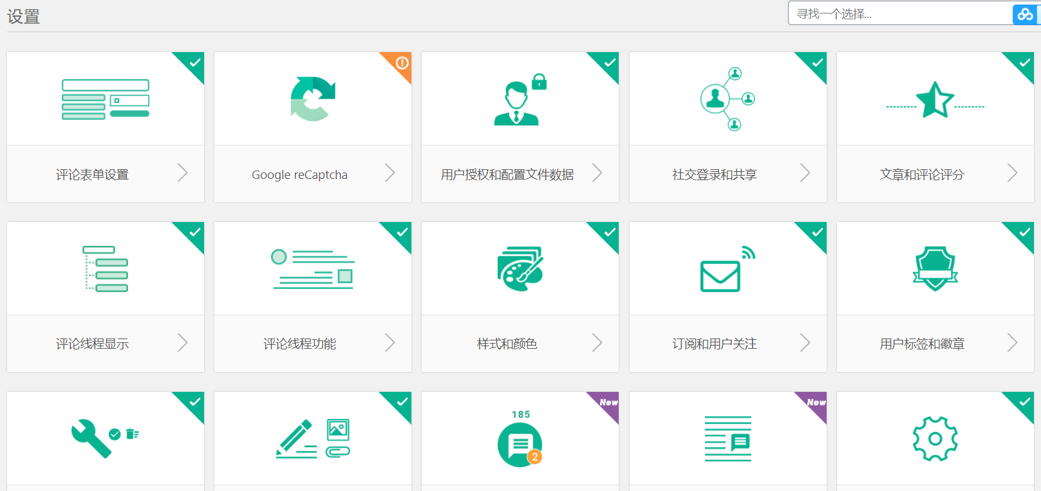Click the chat bubble 185 icon
The height and width of the screenshot is (491, 1041).
tap(520, 438)
